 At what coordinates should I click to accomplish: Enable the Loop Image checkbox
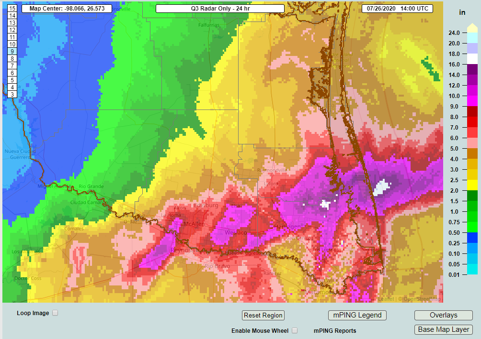point(55,312)
